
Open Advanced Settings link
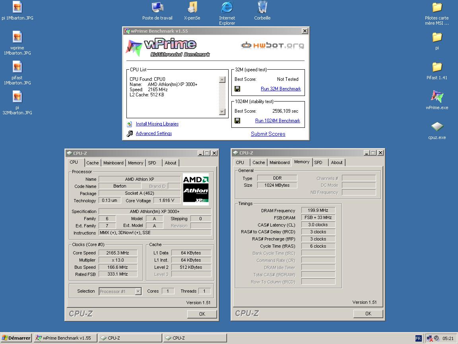153,133
